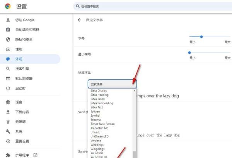Click the browser window icon for 默认浏览器
Screen dimensions: 232x158
(8, 78)
